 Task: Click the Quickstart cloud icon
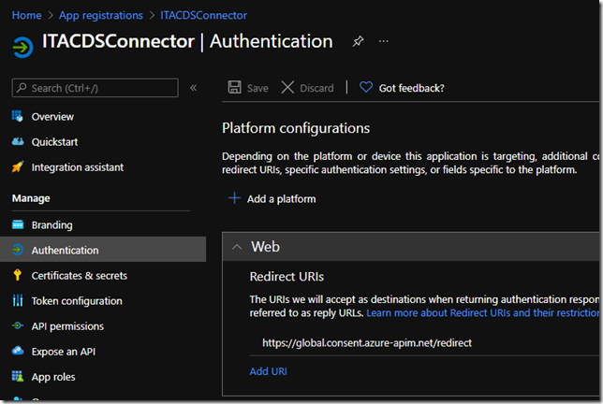coord(18,141)
